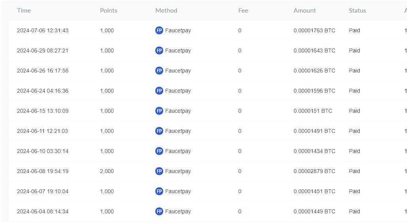The width and height of the screenshot is (407, 222).
Task: Click the 2,000 points value
Action: 107,171
